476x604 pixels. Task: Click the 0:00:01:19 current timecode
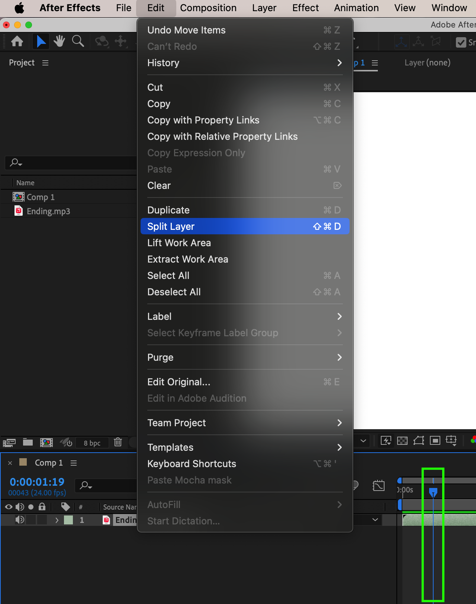[37, 482]
